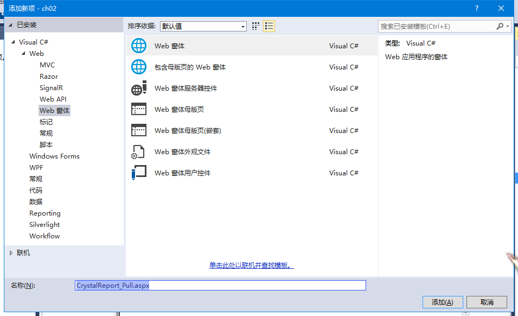Switch to small icons grid view
This screenshot has height=316, width=518.
click(255, 26)
